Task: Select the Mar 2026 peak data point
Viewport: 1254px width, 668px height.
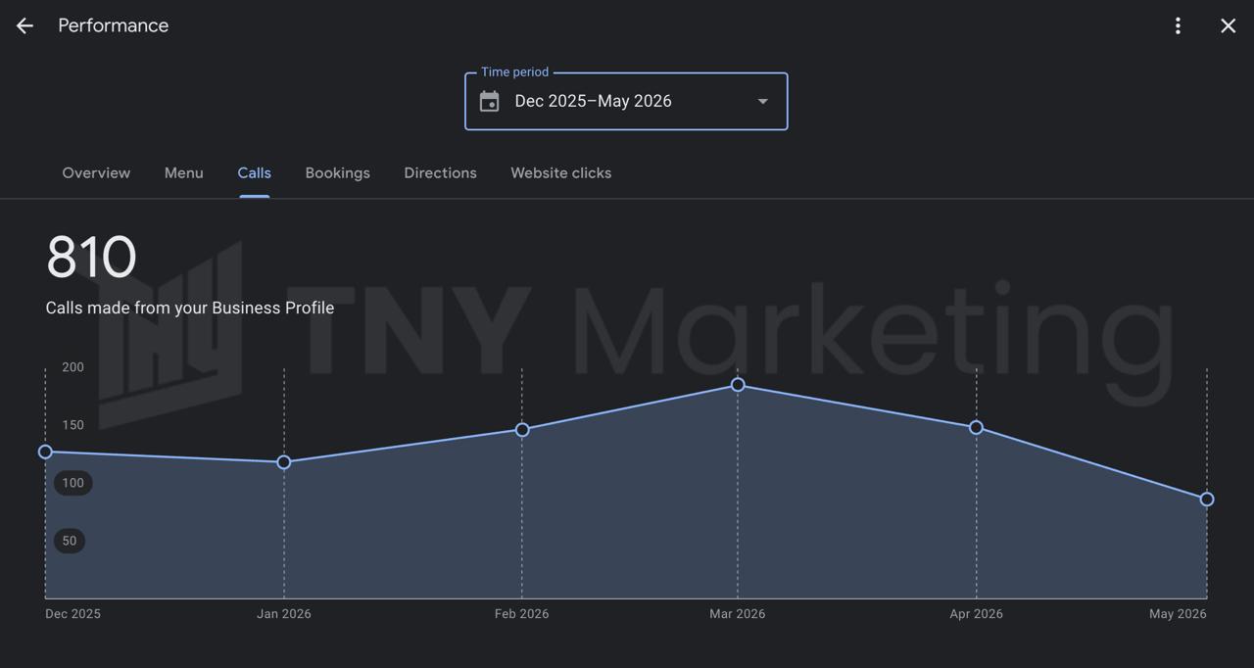Action: coord(738,385)
